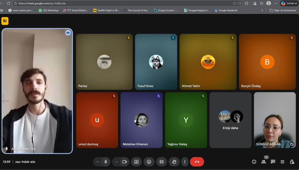The image size is (299, 170).
Task: Toggle the microphone button
Action: click(x=106, y=161)
